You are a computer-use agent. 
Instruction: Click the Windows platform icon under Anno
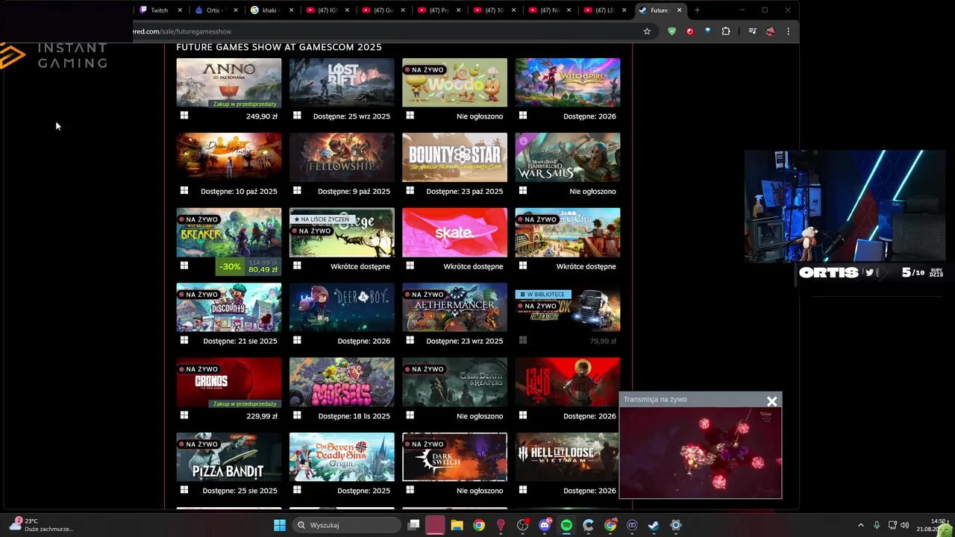click(184, 116)
